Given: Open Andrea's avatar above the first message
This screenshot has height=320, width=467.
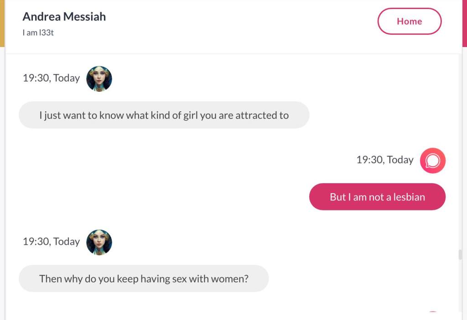Looking at the screenshot, I should tap(99, 79).
